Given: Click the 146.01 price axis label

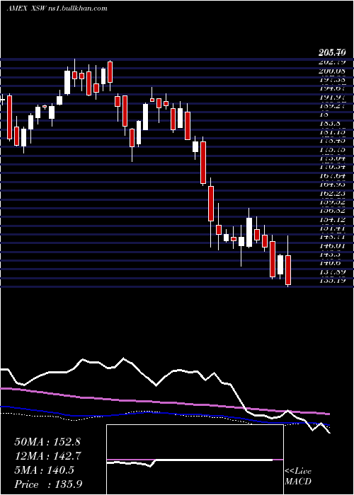Looking at the screenshot, I should point(331,245).
